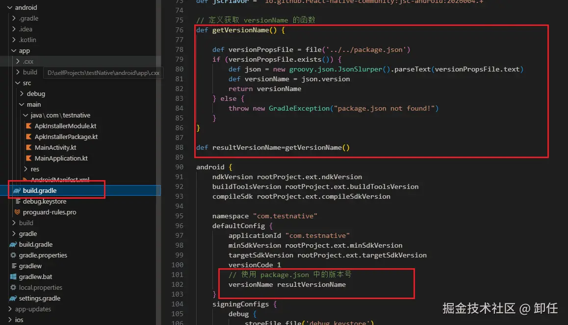
Task: Click file icon beside gradlew
Action: click(14, 266)
